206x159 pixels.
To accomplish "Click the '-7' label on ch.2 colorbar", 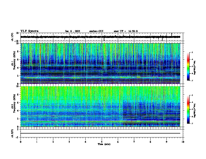I will click(192, 123).
